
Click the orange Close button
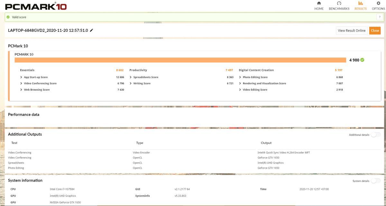coord(375,31)
